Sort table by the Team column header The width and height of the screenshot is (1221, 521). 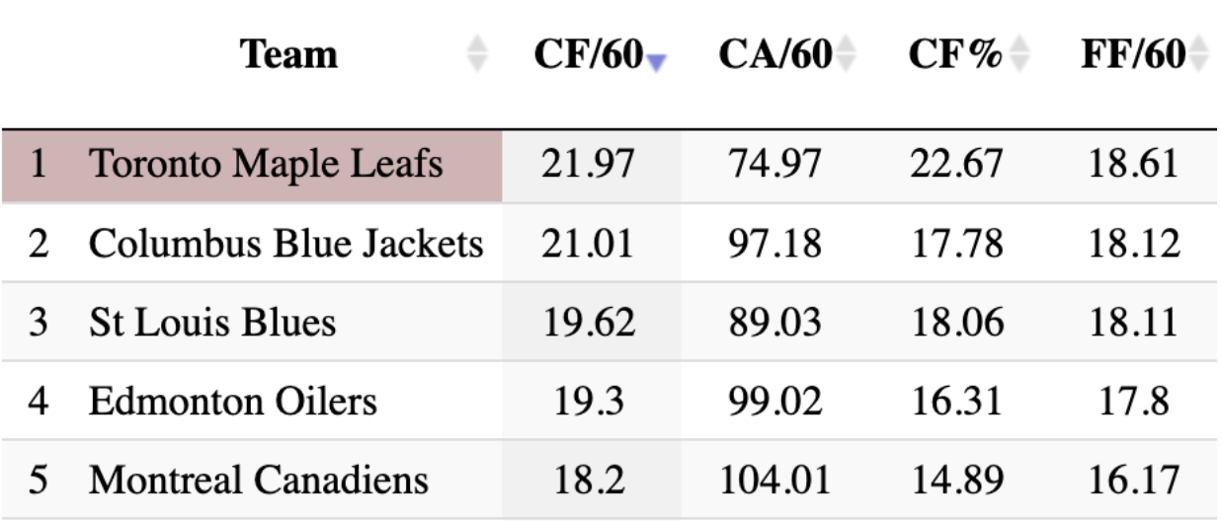click(x=288, y=55)
